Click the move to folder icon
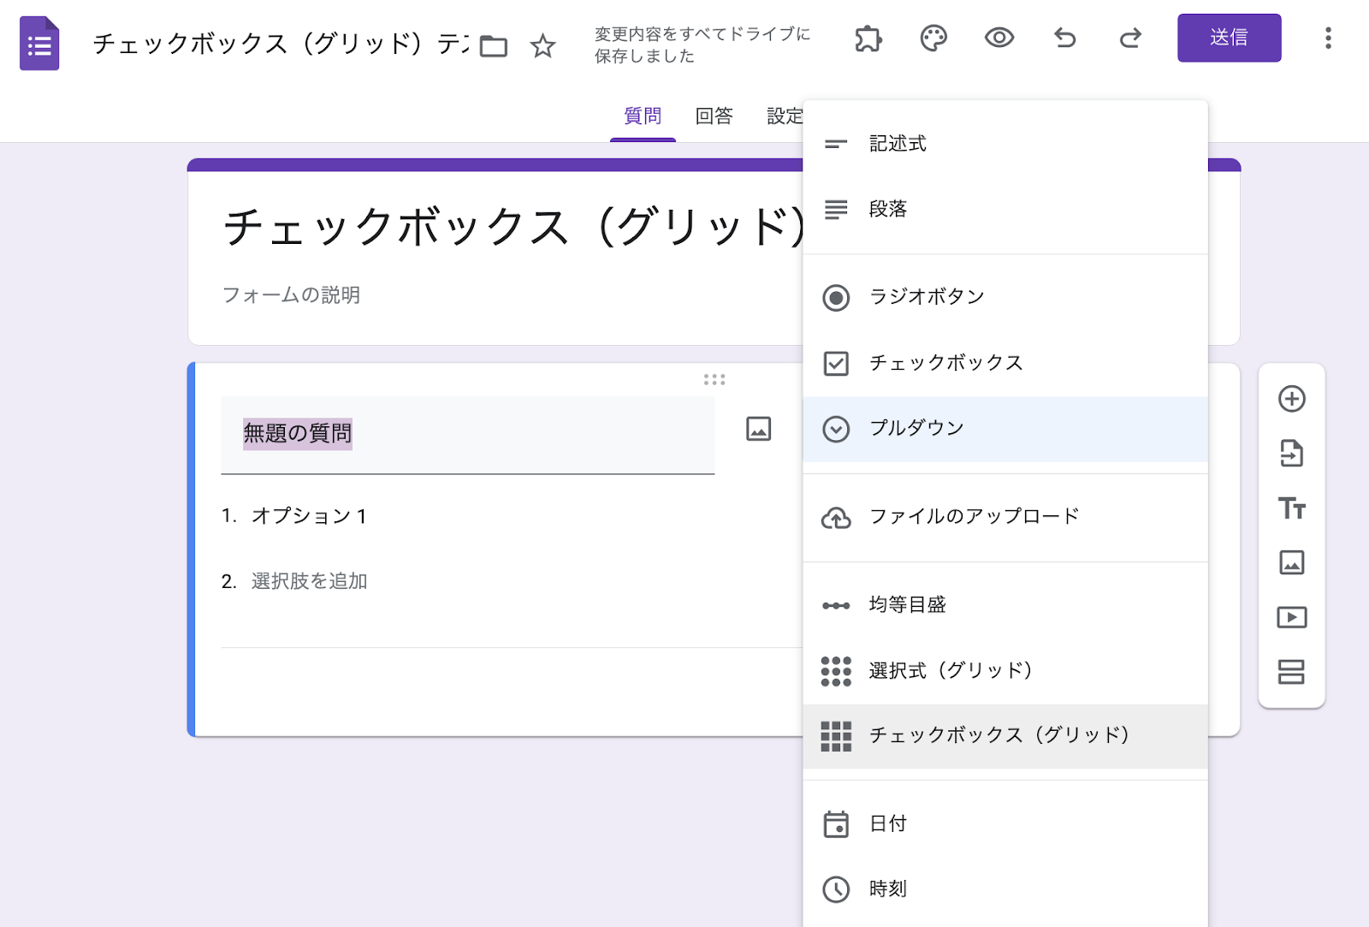This screenshot has width=1369, height=927. [x=494, y=45]
